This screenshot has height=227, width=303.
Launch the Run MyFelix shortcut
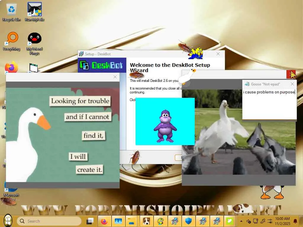35,12
